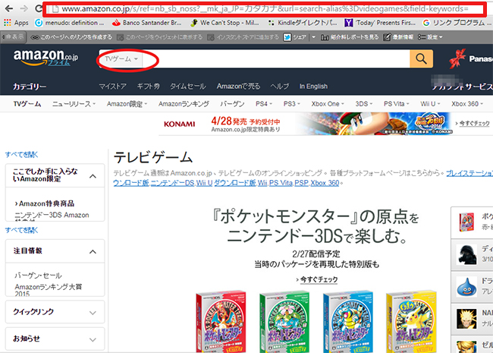Expand Wii U dropdown
493x353 pixels.
[x=431, y=104]
